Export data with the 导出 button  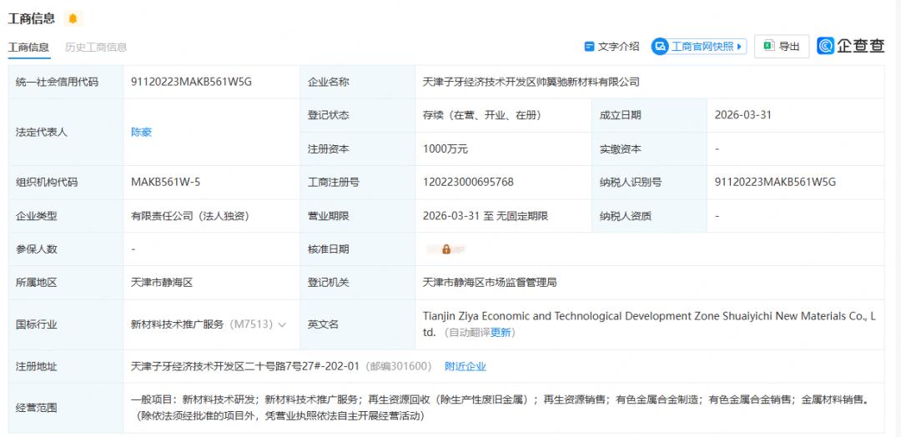[782, 47]
